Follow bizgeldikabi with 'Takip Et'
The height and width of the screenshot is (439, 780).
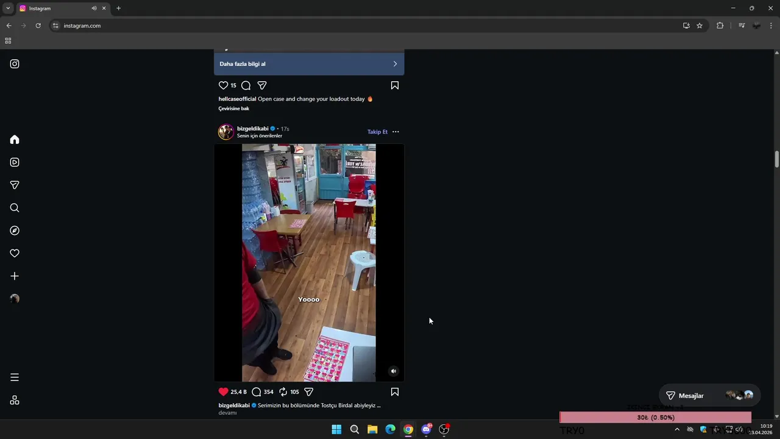377,132
